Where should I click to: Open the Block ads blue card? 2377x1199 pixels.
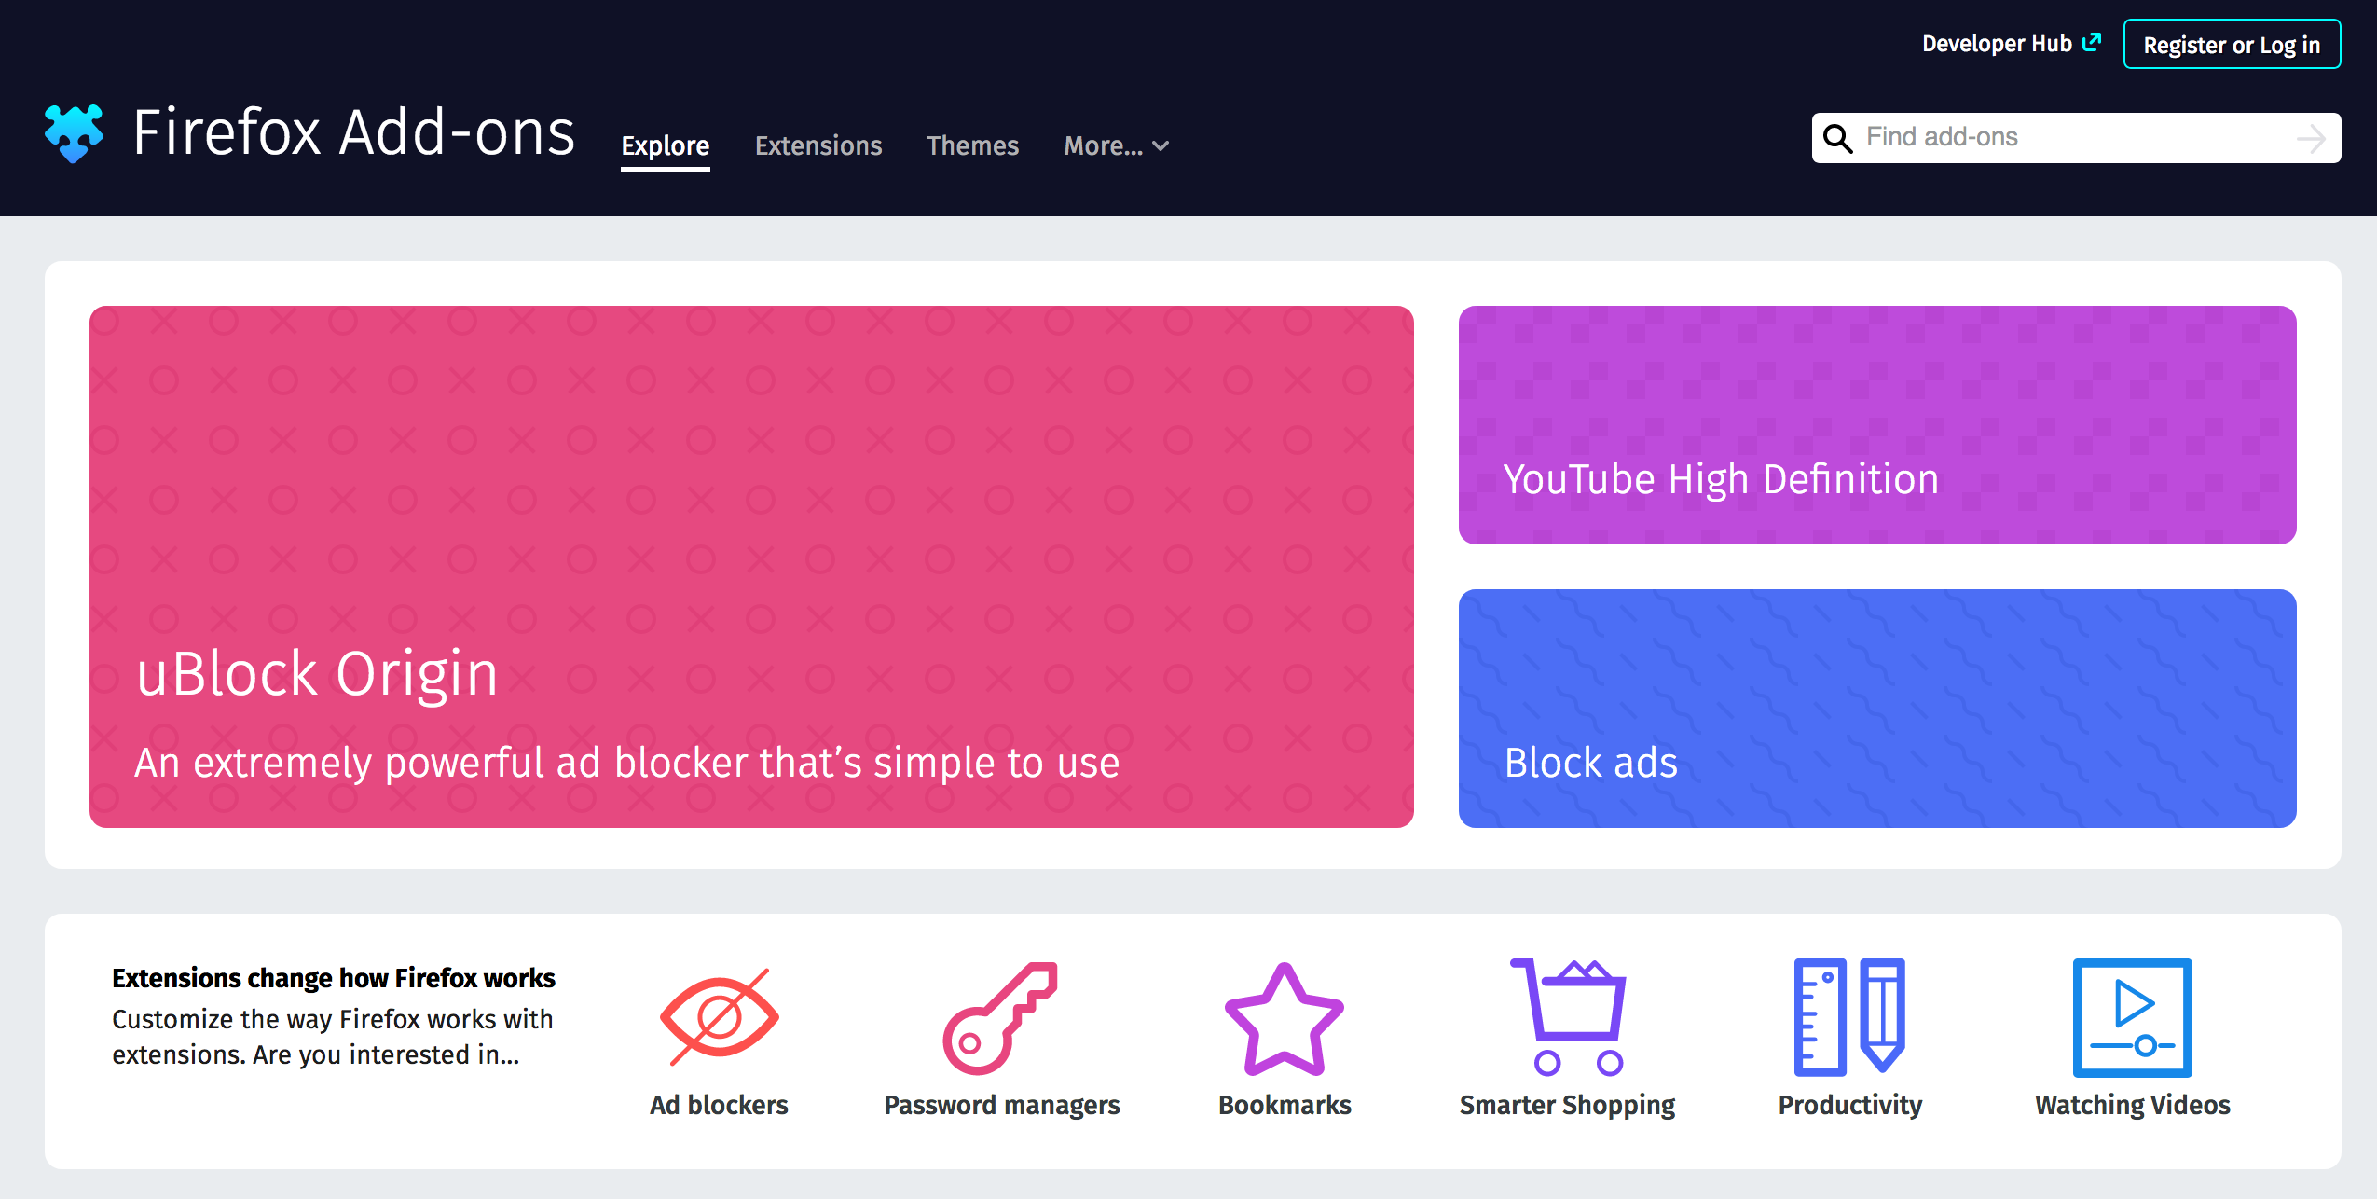[x=1876, y=708]
